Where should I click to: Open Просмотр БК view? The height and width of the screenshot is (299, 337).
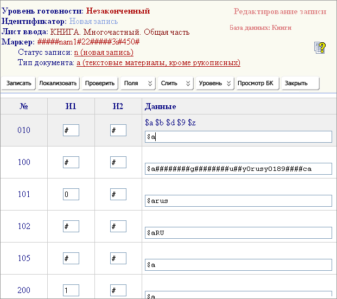257,83
